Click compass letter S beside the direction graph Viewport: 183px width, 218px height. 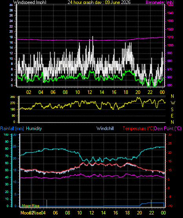point(172,110)
